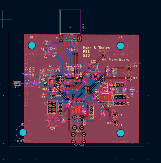Select capacitor C12 beside crystal Y3
161x163 pixels.
coord(58,69)
